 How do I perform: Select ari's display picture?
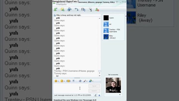(106, 24)
